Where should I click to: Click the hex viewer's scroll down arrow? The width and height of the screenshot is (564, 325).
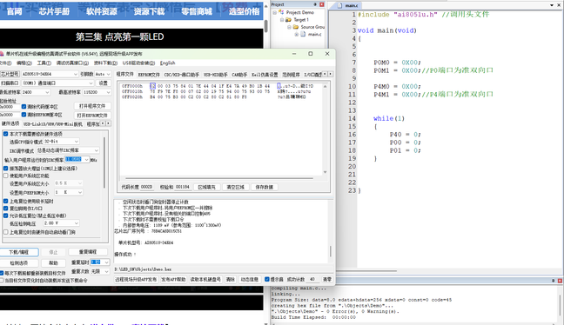coord(326,172)
